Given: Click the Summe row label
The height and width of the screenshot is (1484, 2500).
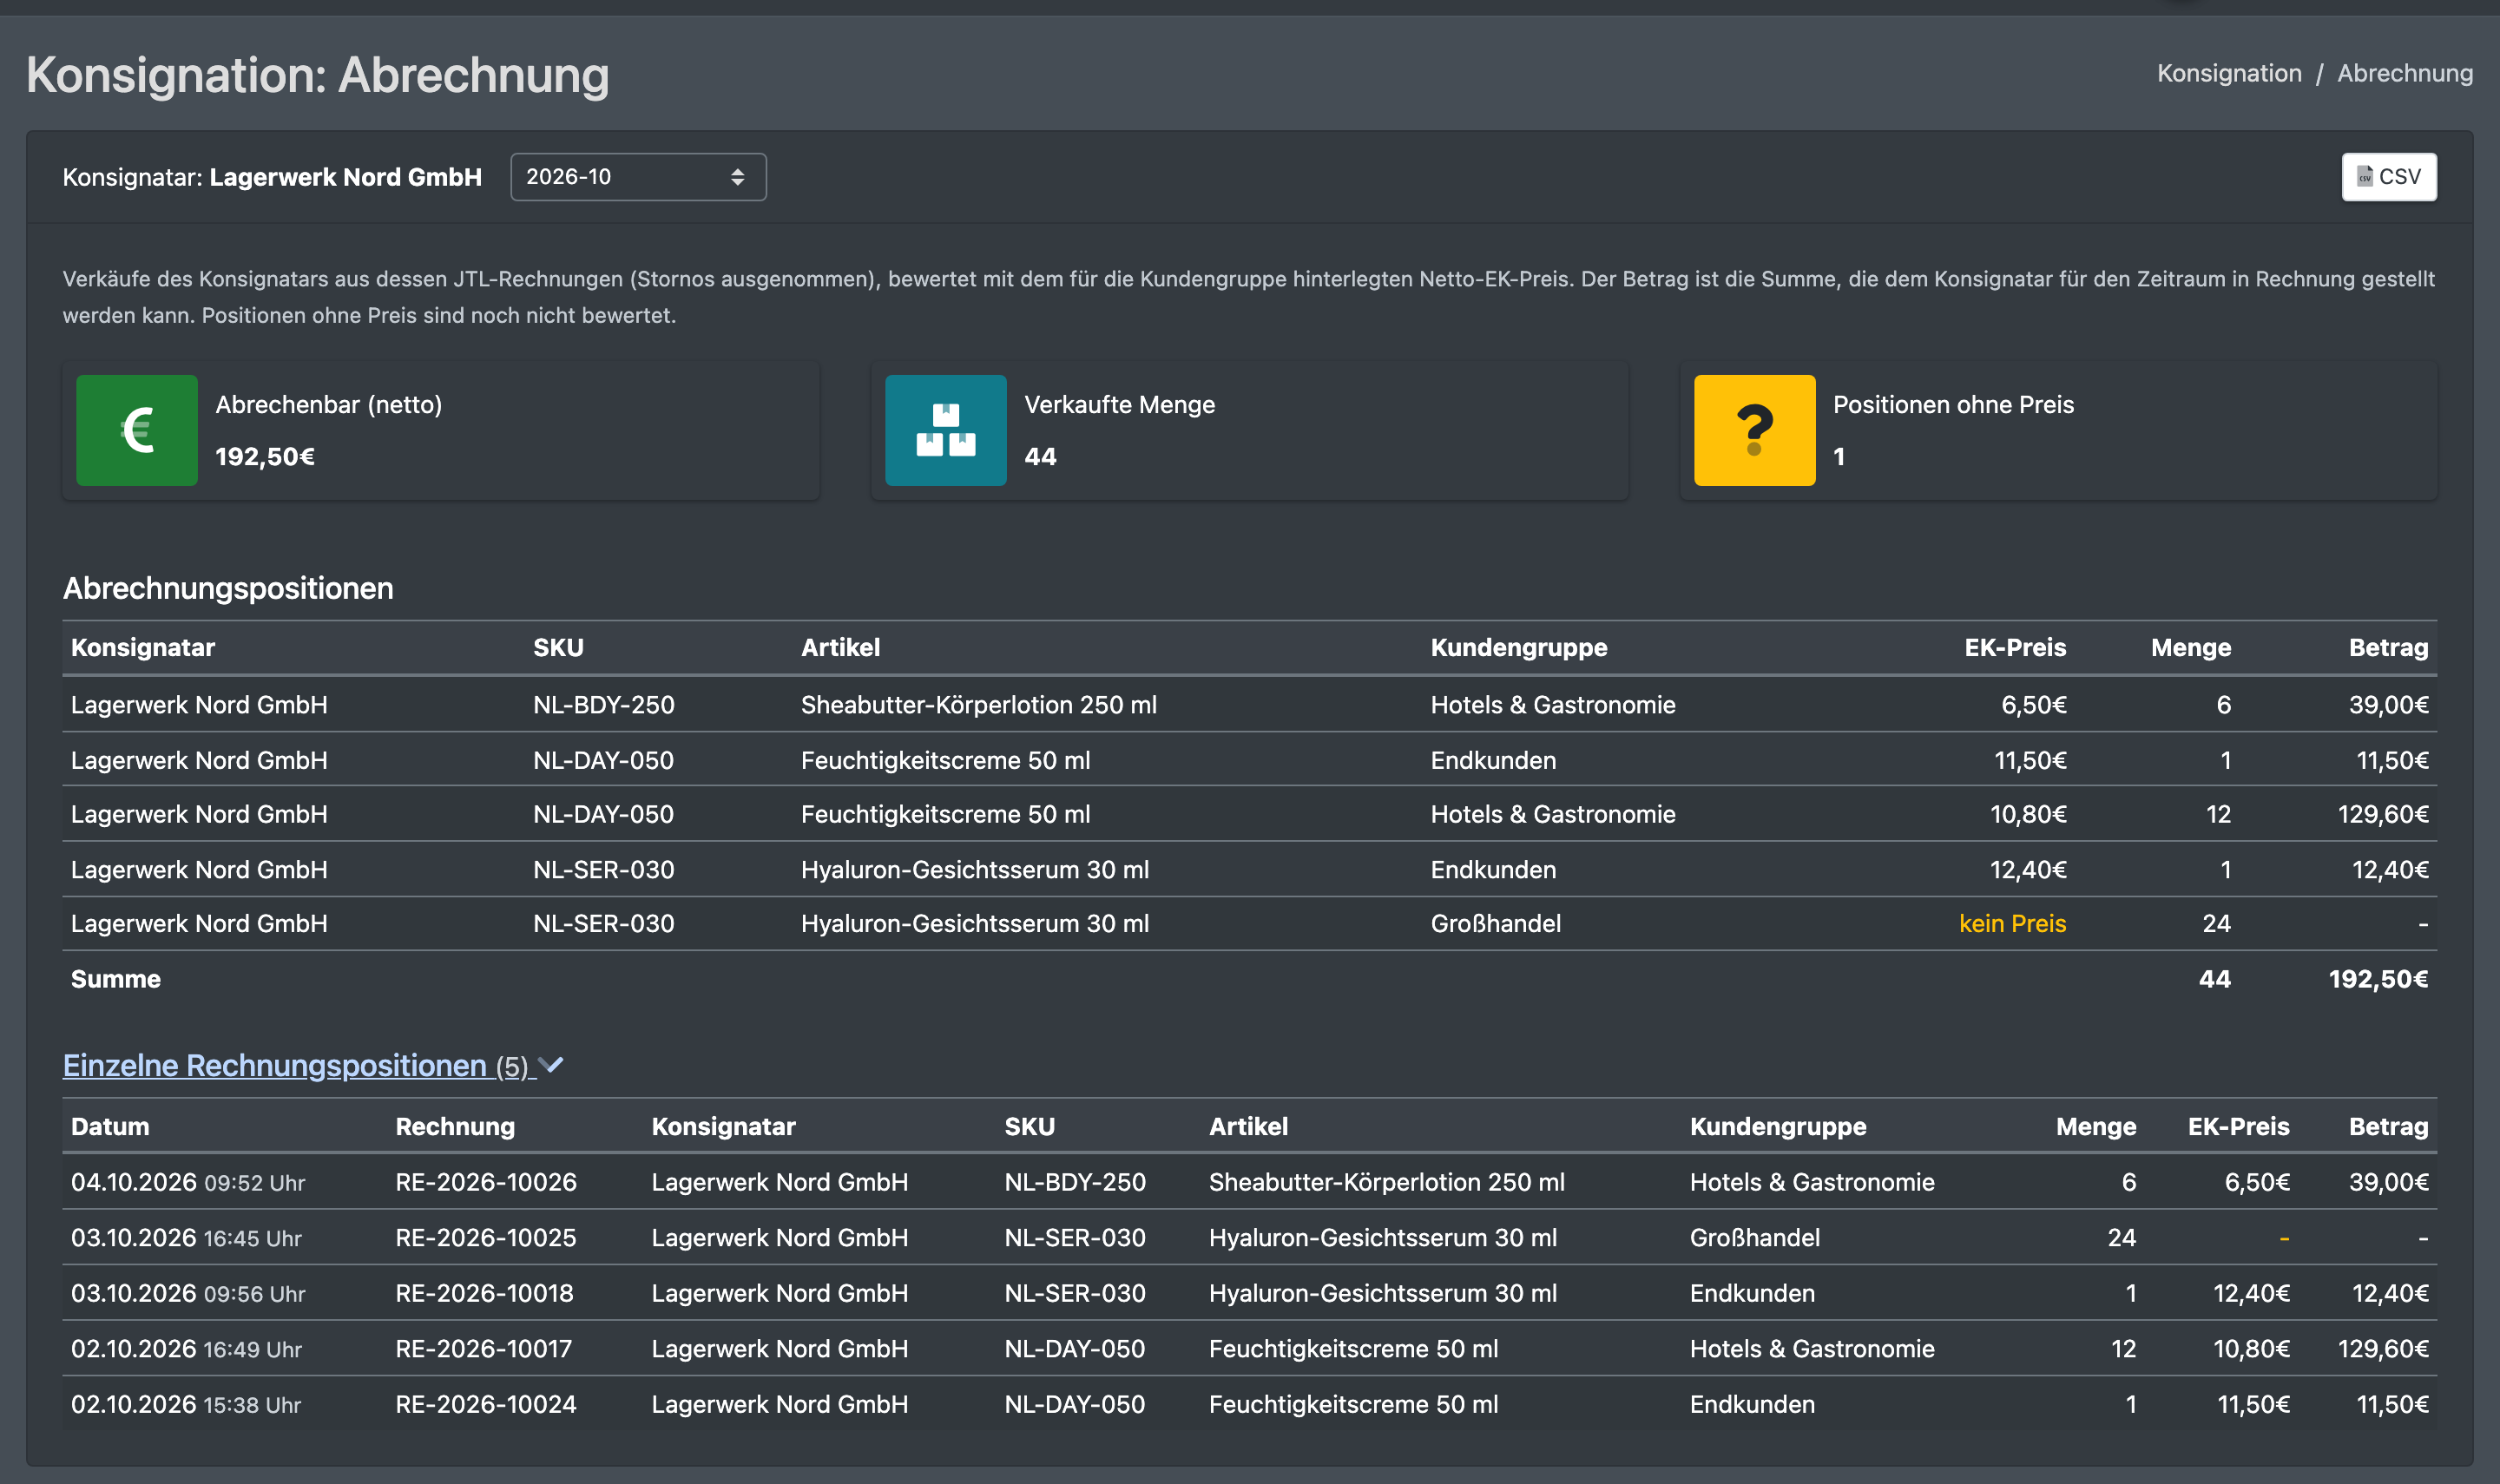Looking at the screenshot, I should click(x=115, y=979).
